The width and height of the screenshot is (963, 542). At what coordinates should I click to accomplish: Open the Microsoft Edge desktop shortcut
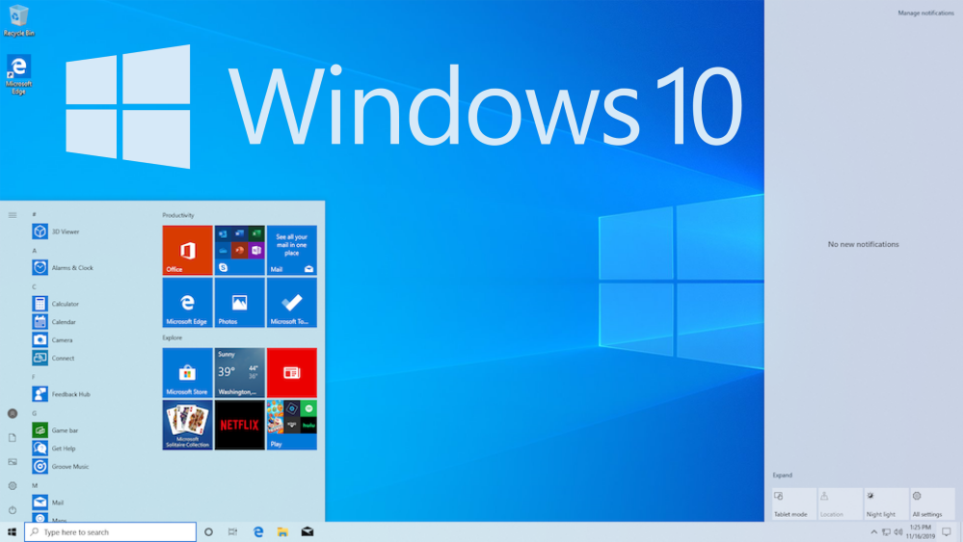(18, 75)
